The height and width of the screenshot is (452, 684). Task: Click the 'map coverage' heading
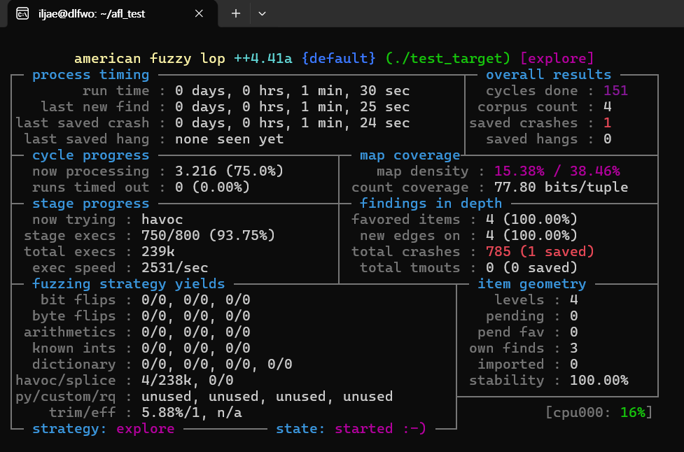pos(410,155)
